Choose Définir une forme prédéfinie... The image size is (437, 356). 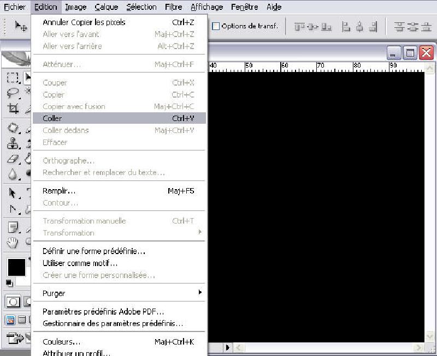tap(119, 251)
